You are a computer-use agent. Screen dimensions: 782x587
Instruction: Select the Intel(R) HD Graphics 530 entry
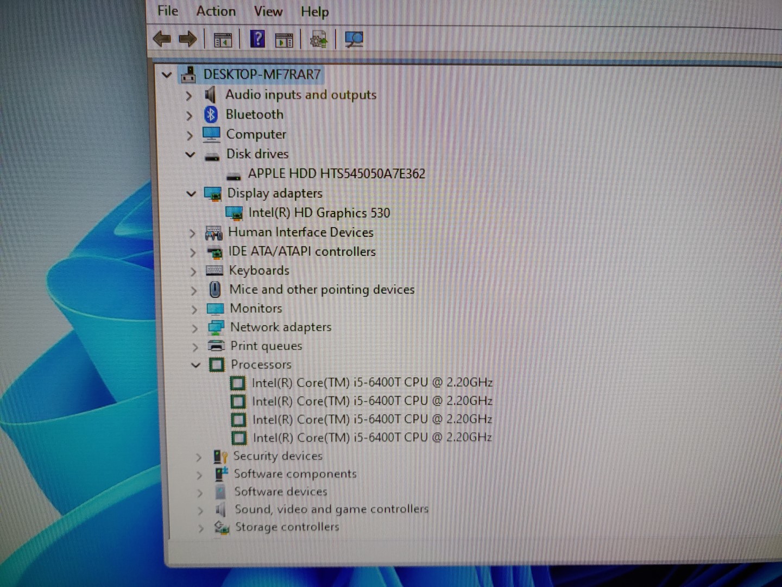click(x=319, y=213)
